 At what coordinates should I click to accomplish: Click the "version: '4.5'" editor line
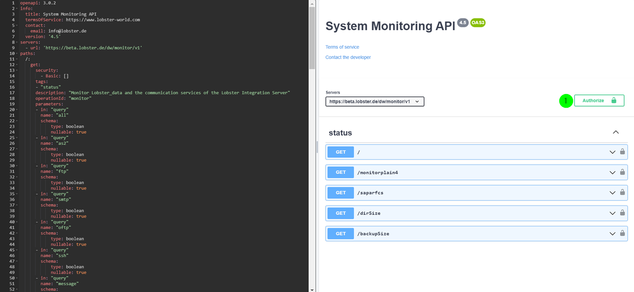(43, 36)
